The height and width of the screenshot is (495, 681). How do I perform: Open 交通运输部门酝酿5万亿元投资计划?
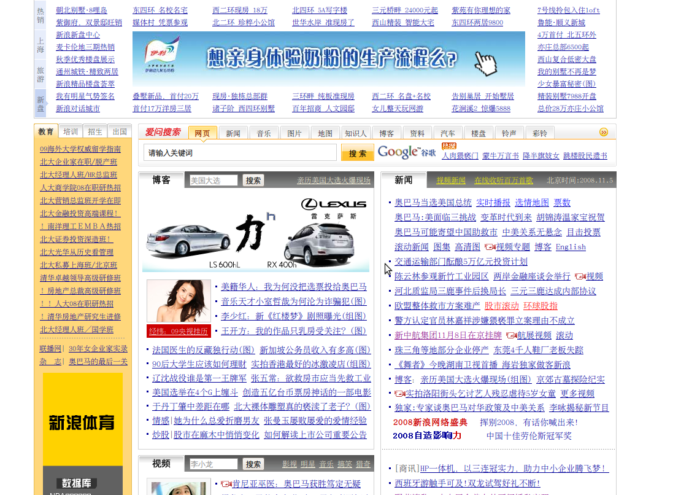(x=461, y=262)
